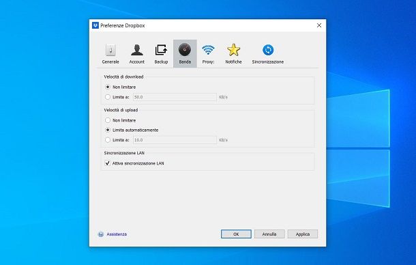Open the Sincronizzazione tab
Viewport: 416px width, 265px height.
point(268,54)
